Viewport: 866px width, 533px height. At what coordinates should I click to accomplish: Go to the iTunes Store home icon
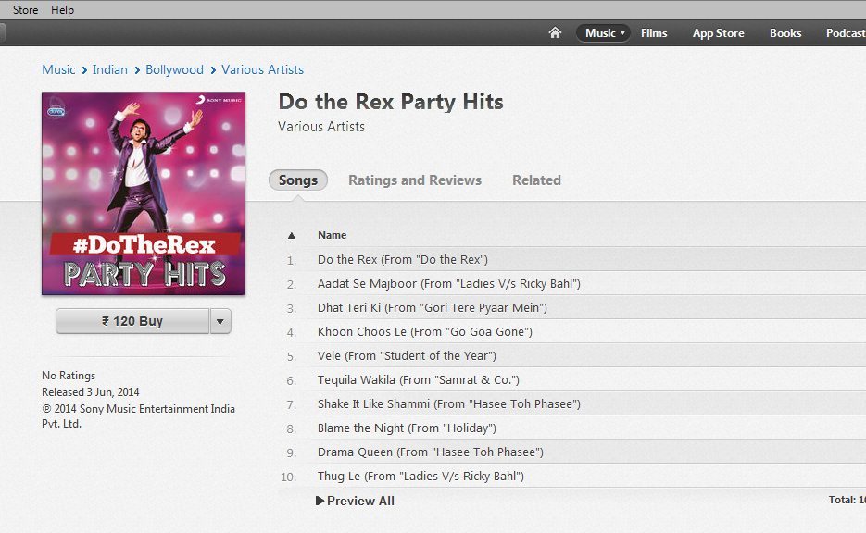pos(555,33)
